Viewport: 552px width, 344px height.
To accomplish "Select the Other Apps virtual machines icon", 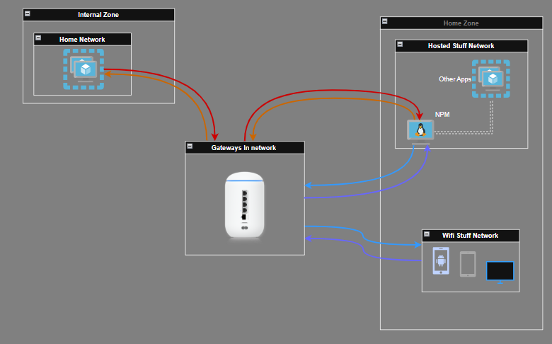I will click(490, 79).
